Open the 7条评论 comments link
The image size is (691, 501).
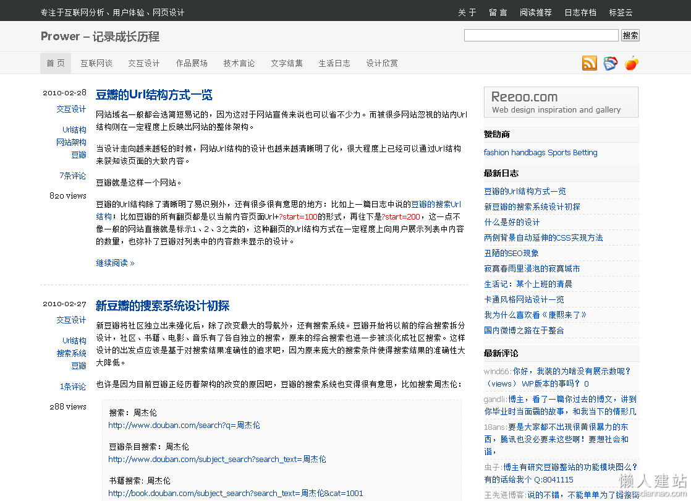pos(73,176)
